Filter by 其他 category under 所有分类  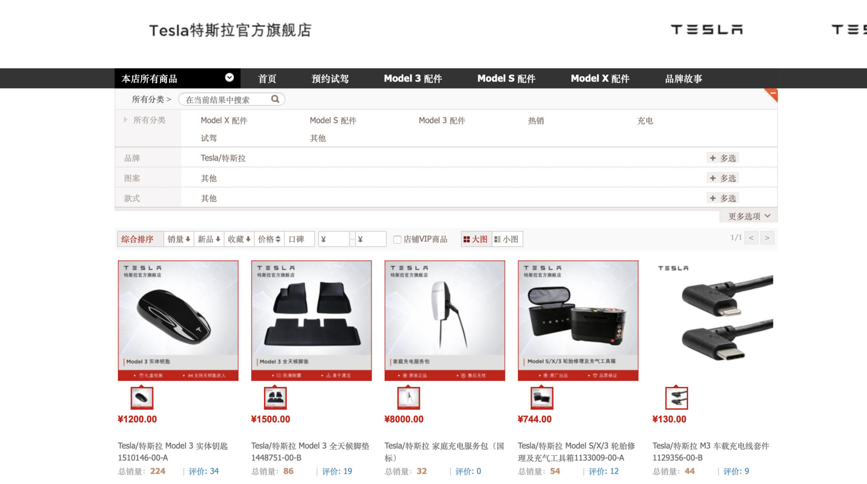[318, 138]
